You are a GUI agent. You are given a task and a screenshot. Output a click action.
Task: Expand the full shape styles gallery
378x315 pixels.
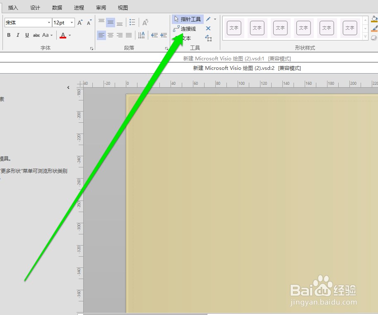tap(366, 36)
